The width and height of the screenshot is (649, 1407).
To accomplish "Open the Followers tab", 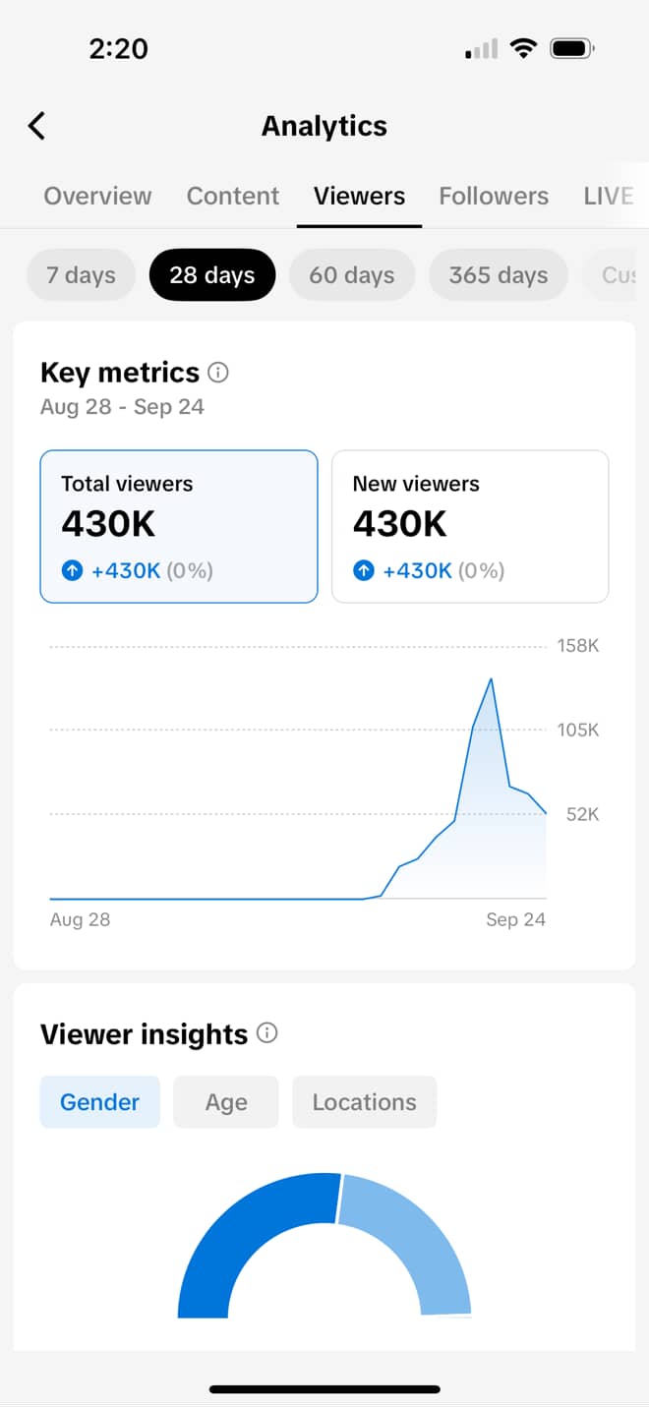I will pos(494,196).
